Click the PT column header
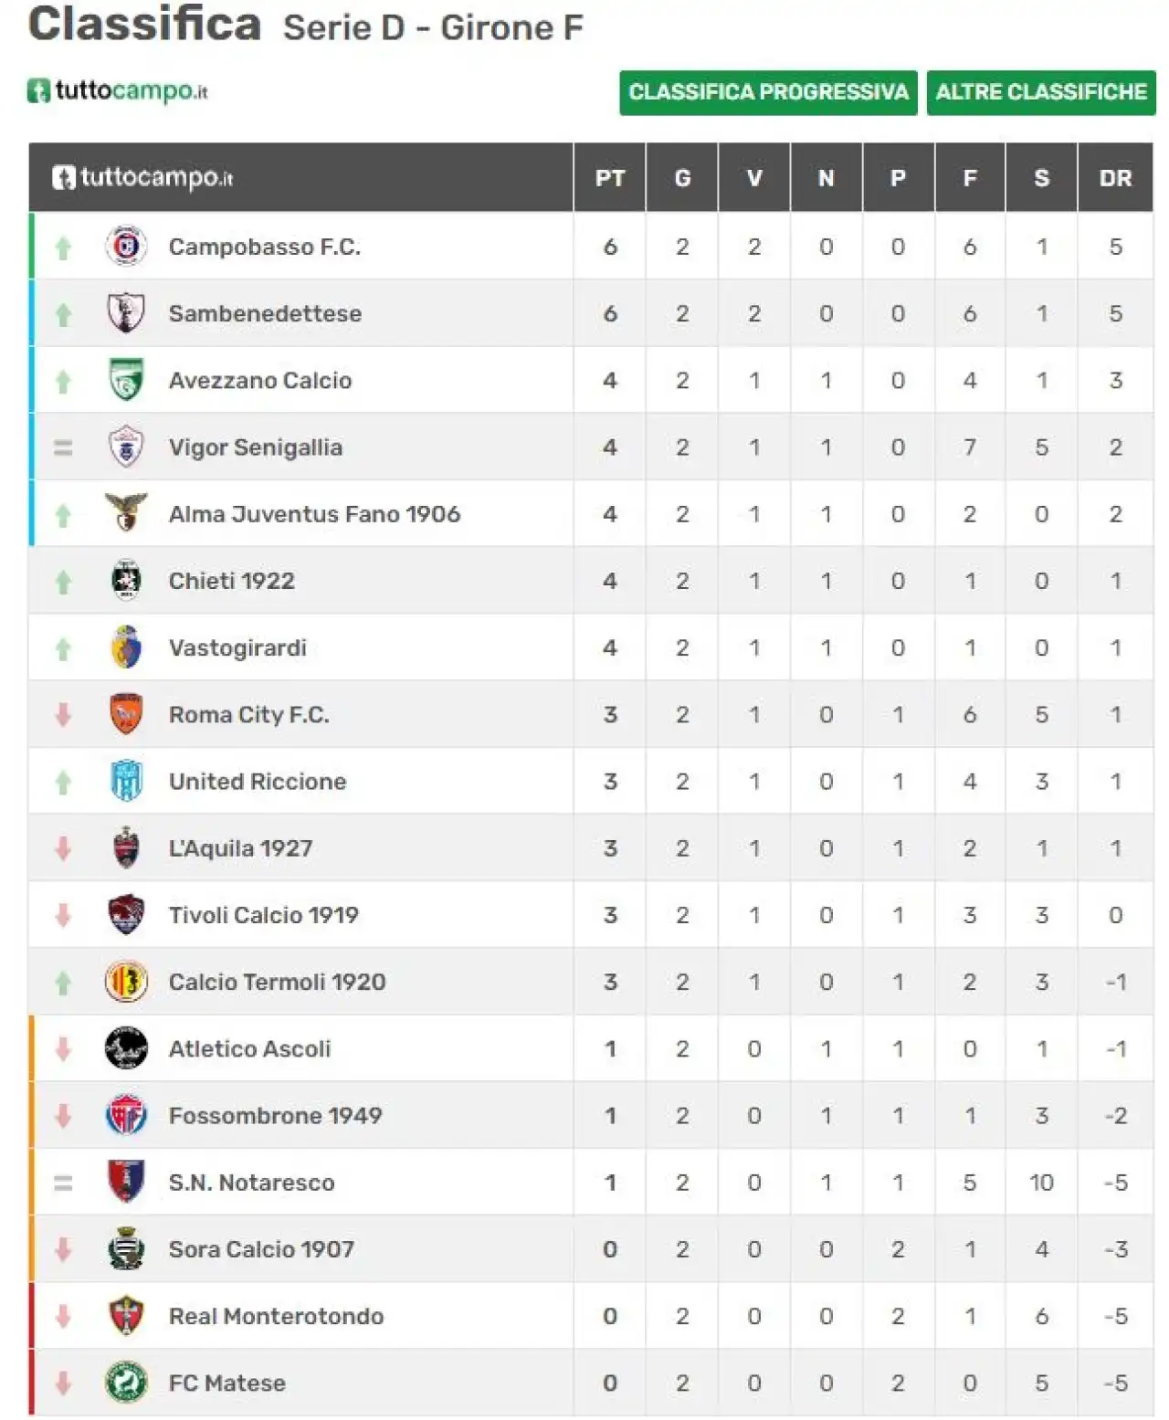The height and width of the screenshot is (1420, 1169). (x=610, y=178)
